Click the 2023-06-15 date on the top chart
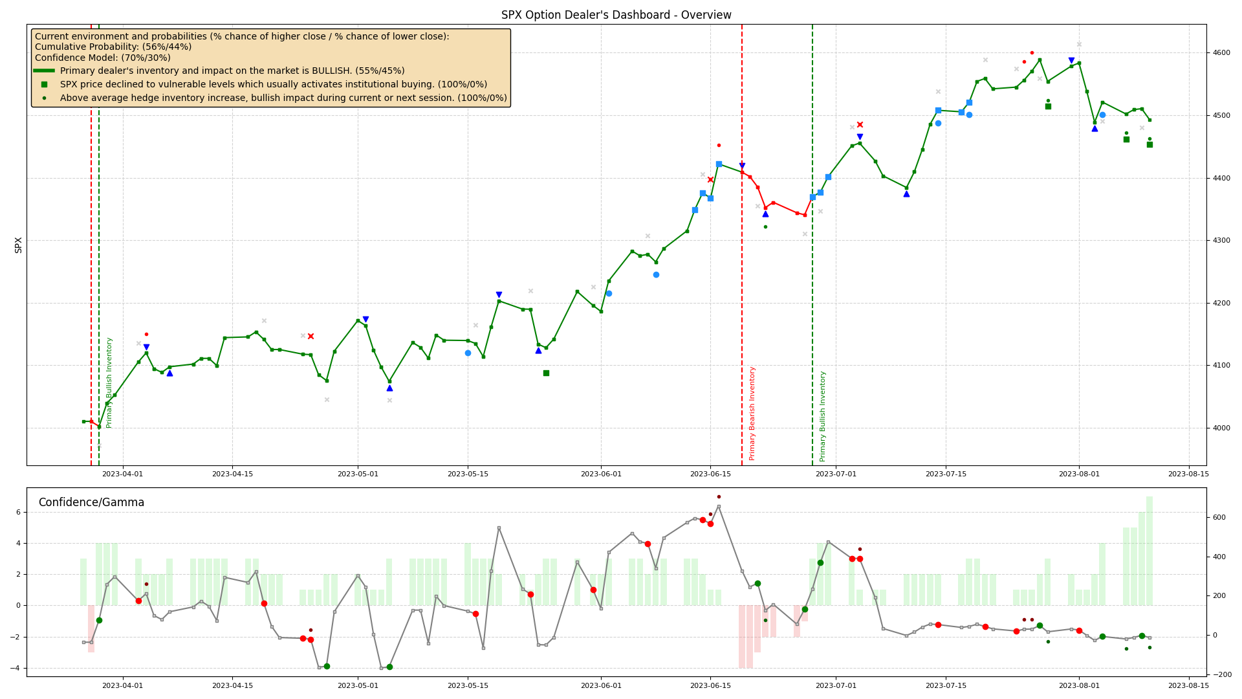The image size is (1242, 699). coord(710,474)
